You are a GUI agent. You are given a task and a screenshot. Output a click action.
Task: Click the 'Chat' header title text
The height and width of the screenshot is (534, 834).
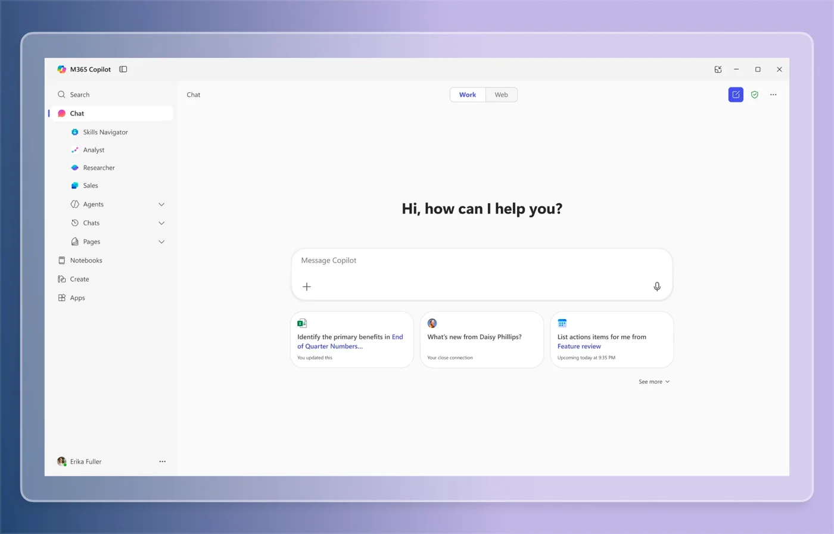coord(194,95)
